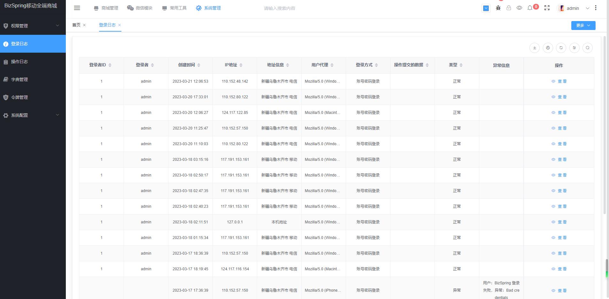The width and height of the screenshot is (609, 299).
Task: Open the 微信模块 top menu
Action: coord(140,8)
